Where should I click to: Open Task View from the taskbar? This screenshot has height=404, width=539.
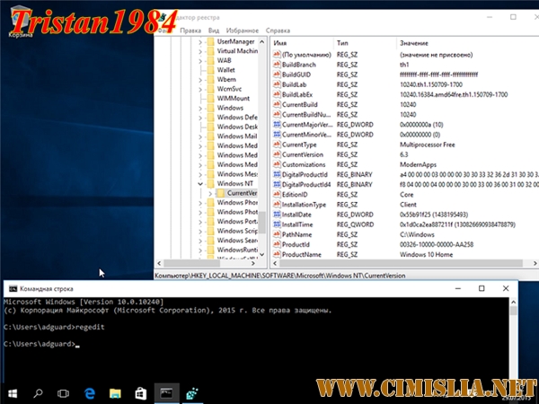(64, 392)
